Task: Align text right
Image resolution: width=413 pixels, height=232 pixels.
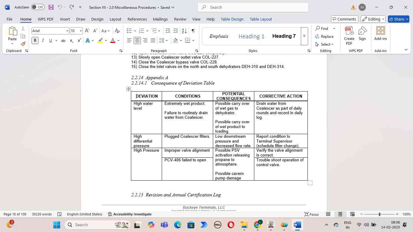Action: click(145, 40)
